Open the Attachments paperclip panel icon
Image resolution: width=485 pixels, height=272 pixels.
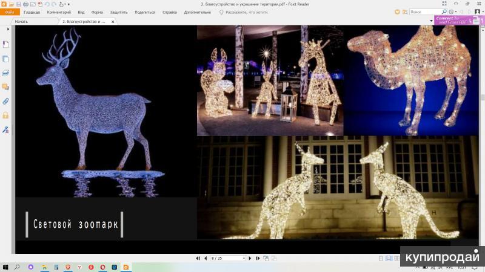5,101
